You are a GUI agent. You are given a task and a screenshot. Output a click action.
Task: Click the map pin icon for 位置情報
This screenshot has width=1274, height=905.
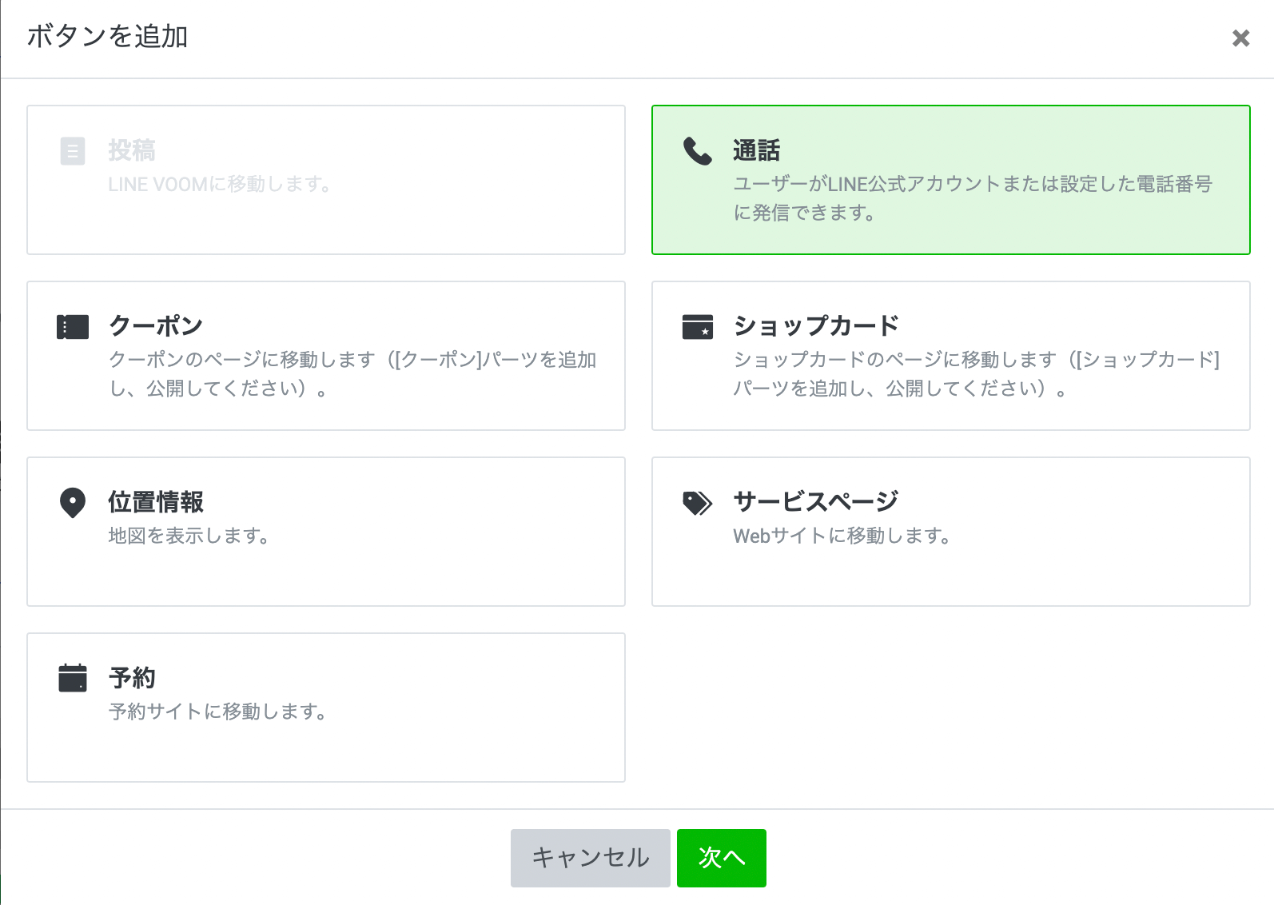(73, 503)
